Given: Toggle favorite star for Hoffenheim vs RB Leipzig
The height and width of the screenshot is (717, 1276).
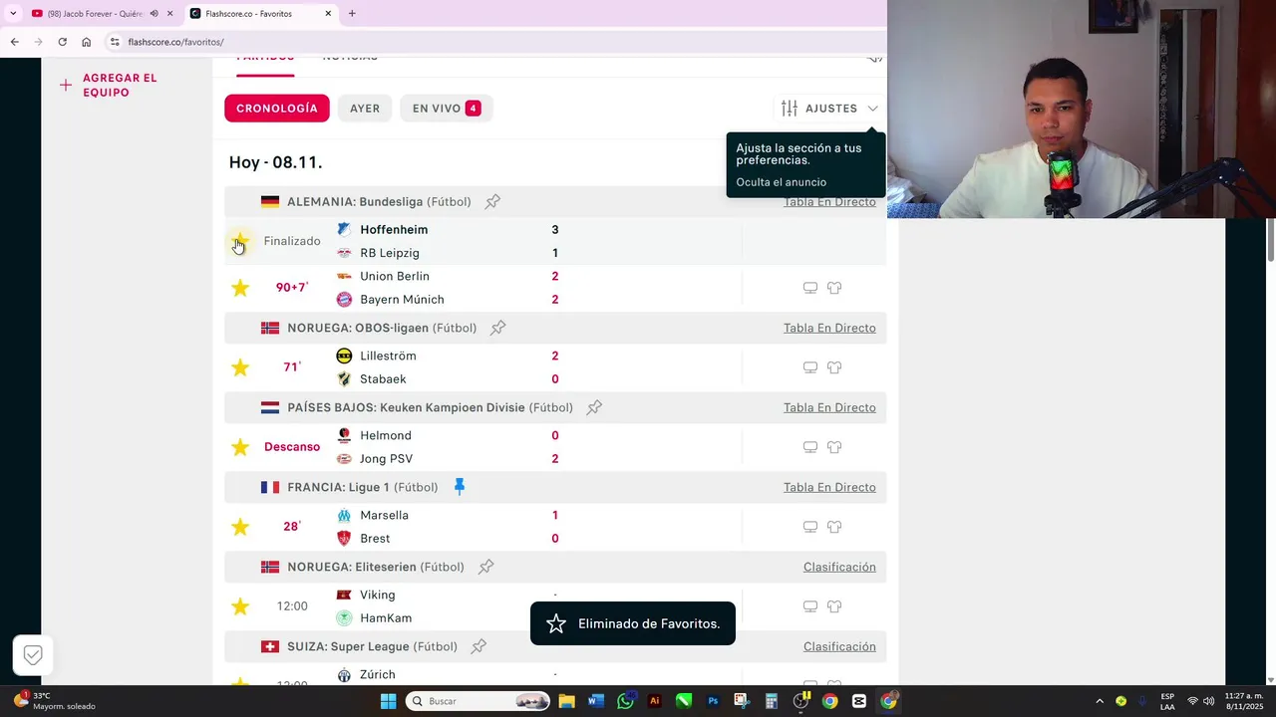Looking at the screenshot, I should pyautogui.click(x=239, y=241).
